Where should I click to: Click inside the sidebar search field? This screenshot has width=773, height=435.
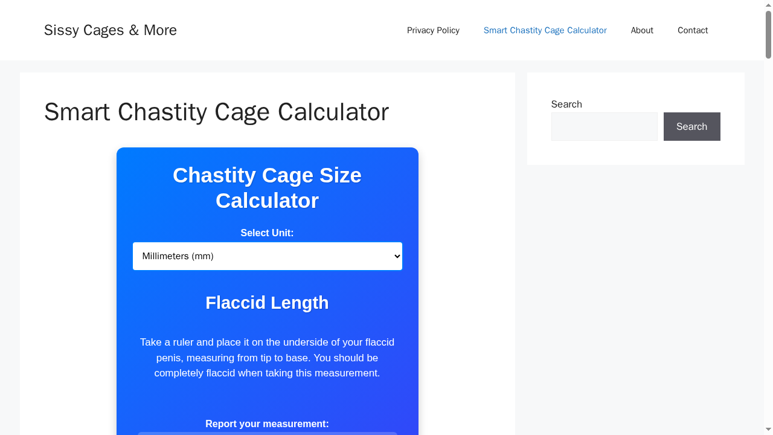(604, 126)
